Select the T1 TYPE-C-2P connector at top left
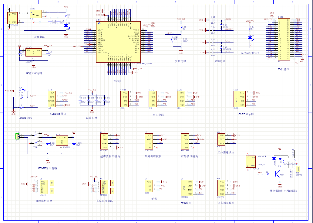The width and height of the screenshot is (313, 223). point(12,18)
